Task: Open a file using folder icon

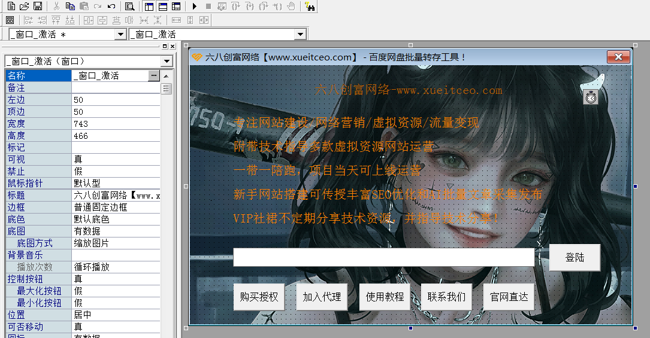Action: 25,6
